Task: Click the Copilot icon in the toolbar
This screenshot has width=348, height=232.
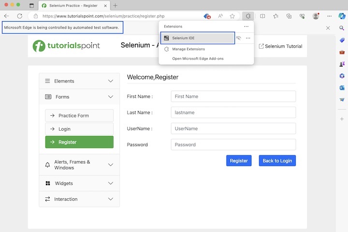Action: [342, 16]
